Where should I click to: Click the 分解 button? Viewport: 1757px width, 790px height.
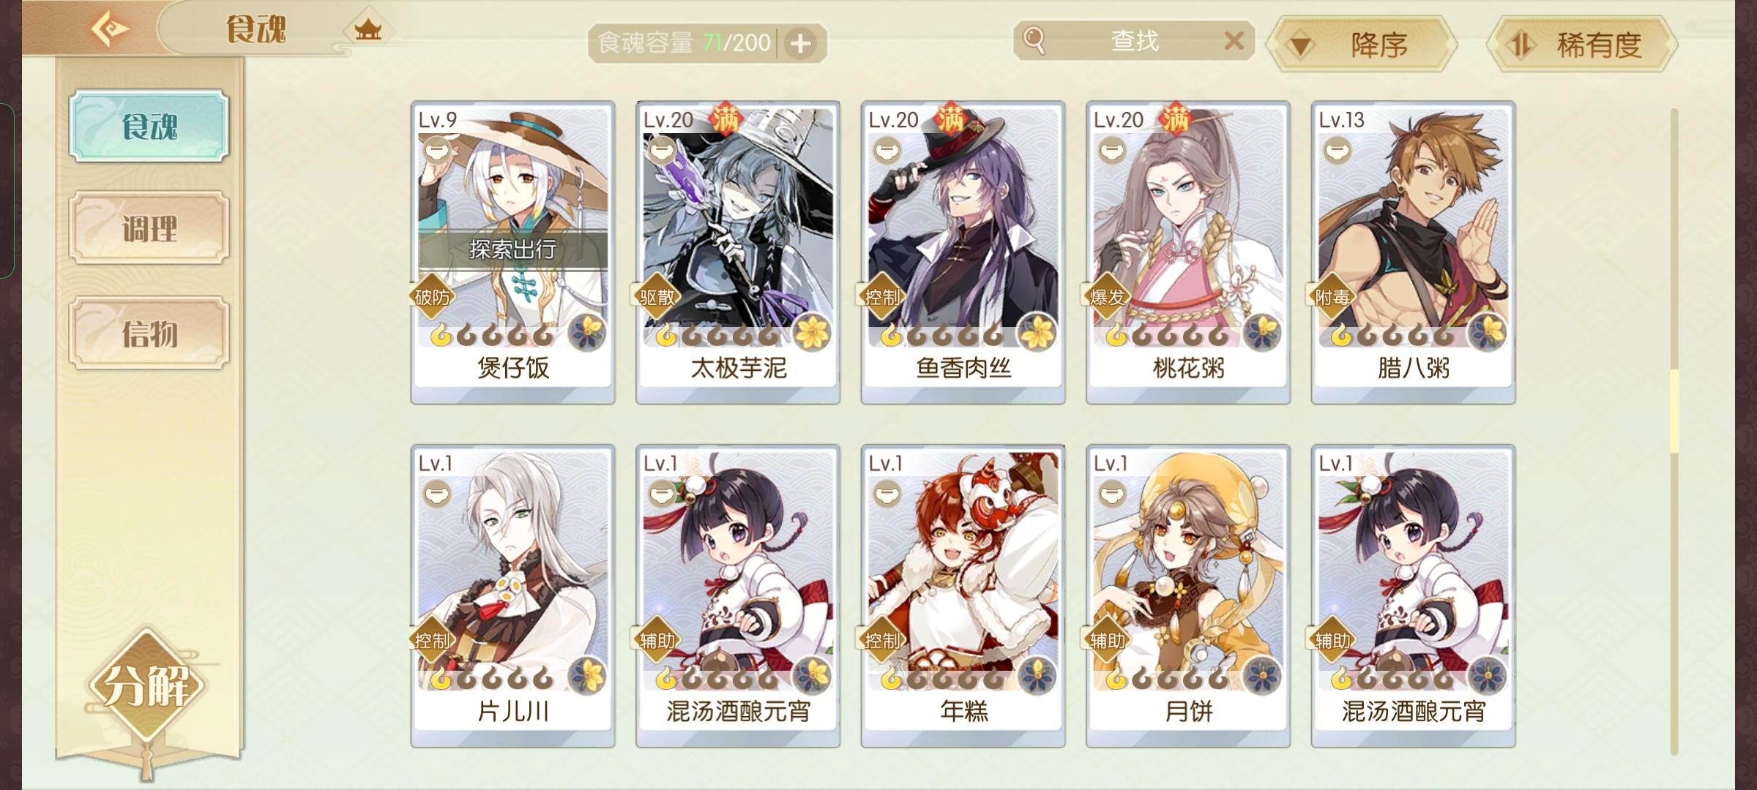tap(146, 685)
